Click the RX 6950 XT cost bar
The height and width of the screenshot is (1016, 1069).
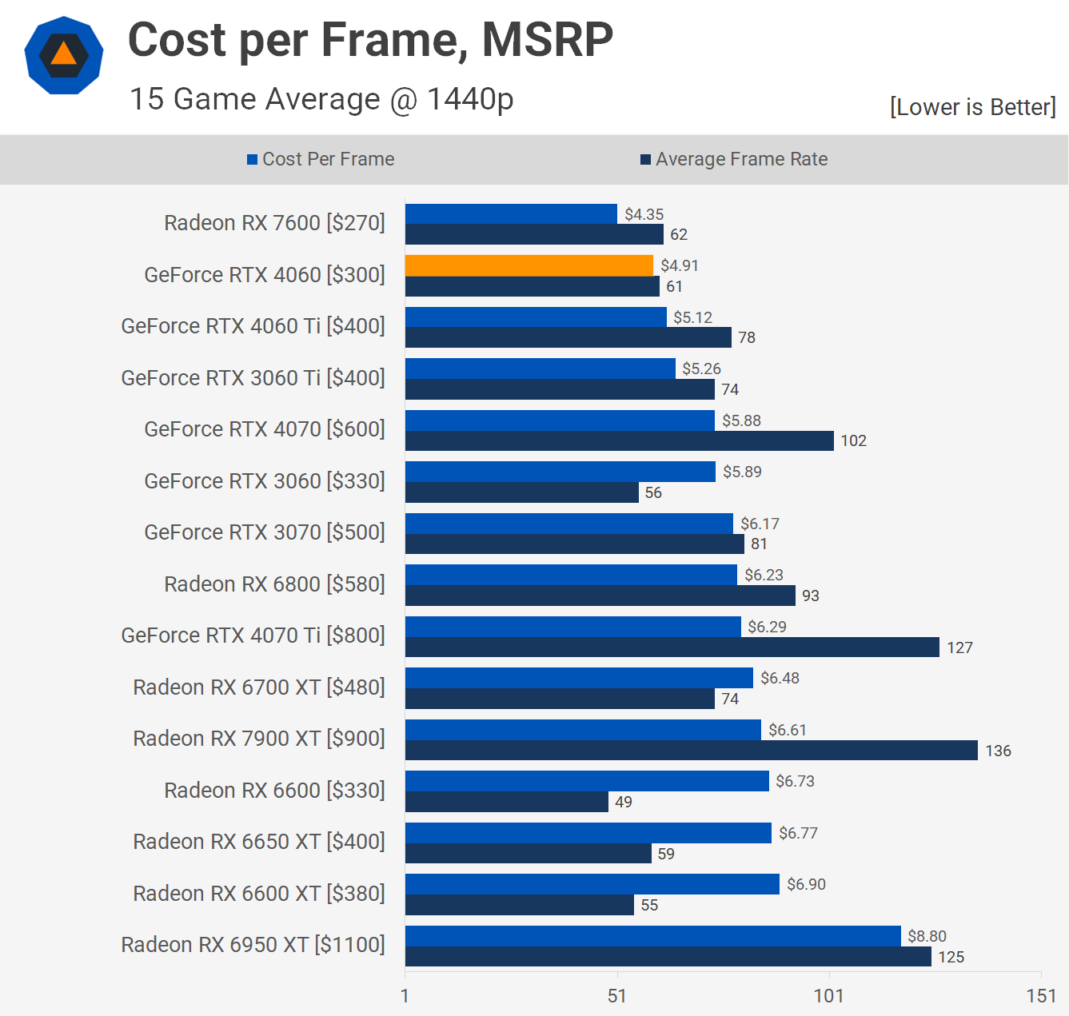(653, 936)
